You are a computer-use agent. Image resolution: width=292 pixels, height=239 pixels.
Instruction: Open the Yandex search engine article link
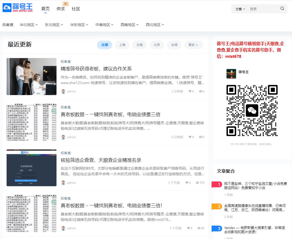coord(254,230)
